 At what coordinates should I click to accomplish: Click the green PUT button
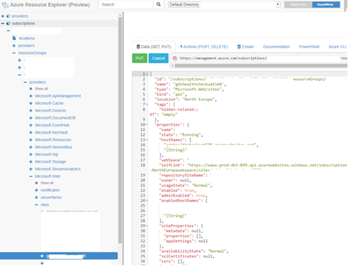tap(140, 58)
